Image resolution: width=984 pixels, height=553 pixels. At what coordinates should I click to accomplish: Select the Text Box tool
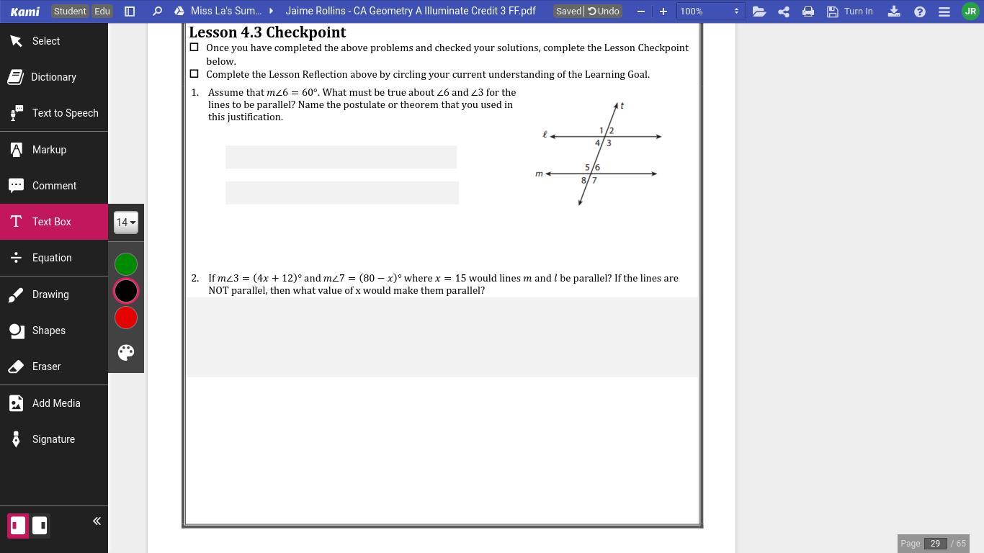(x=54, y=222)
